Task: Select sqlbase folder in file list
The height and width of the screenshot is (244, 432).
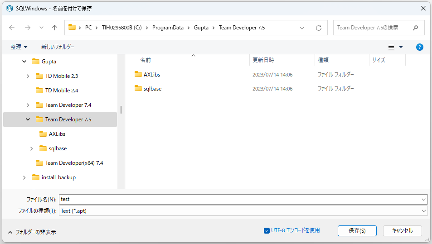Action: pyautogui.click(x=152, y=89)
